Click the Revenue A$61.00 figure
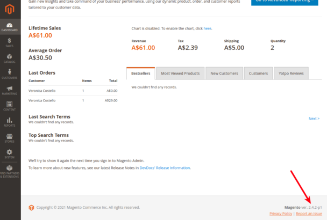 coord(143,48)
